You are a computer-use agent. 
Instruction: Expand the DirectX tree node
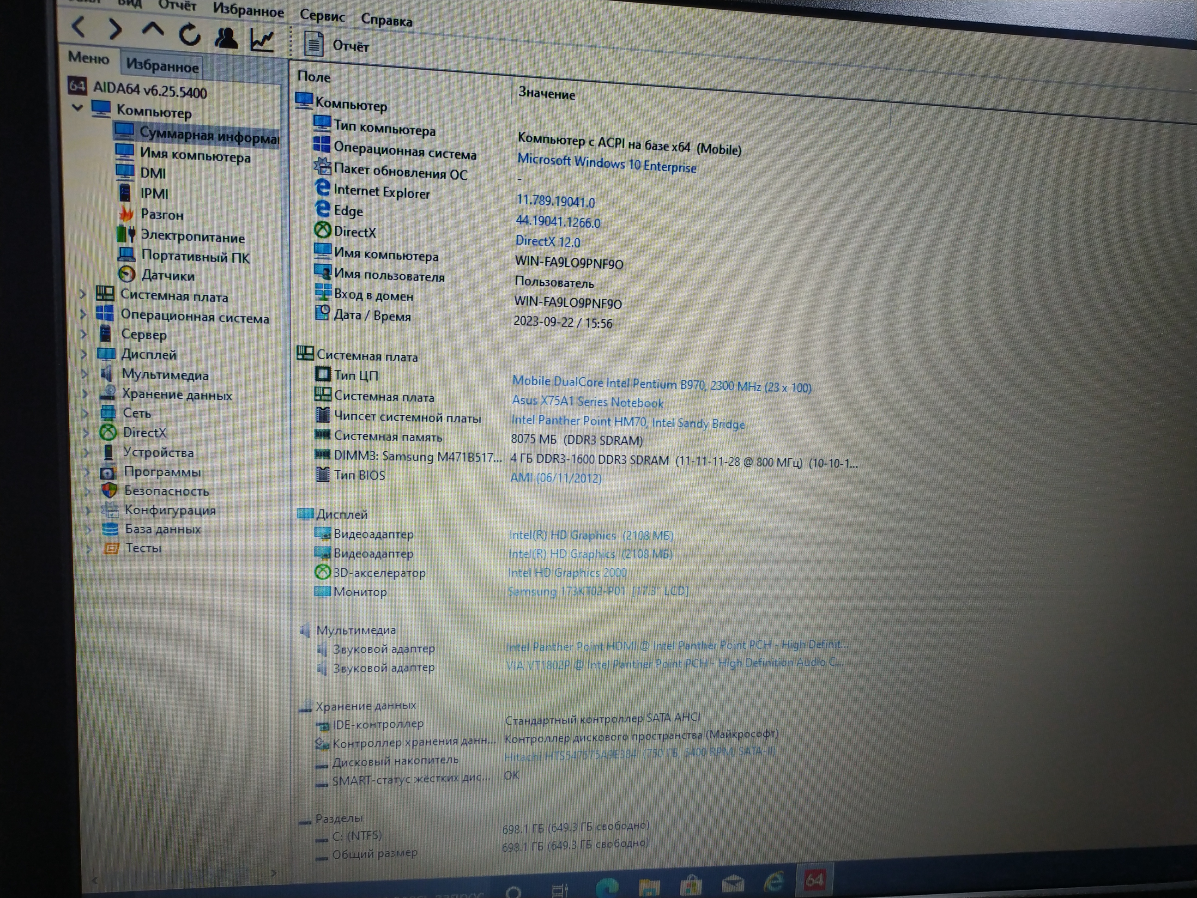(x=86, y=432)
